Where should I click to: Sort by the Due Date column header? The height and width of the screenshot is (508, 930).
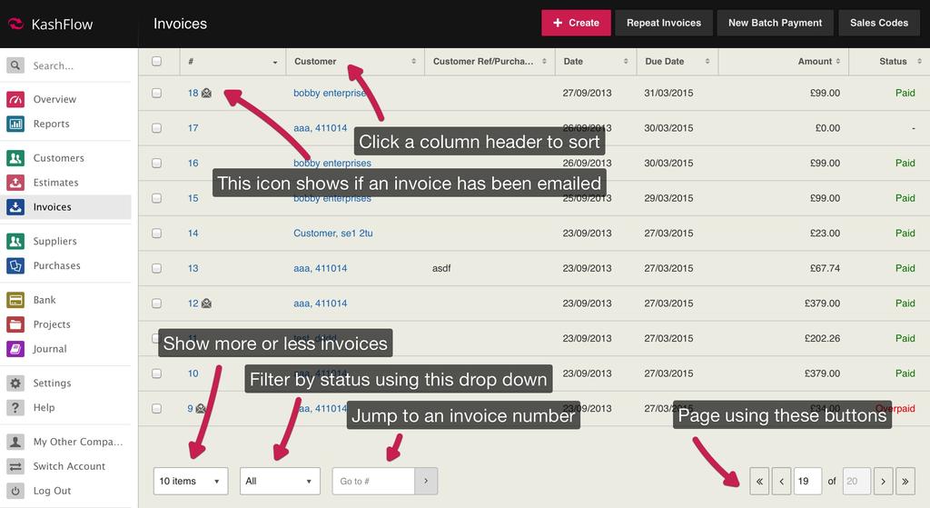pyautogui.click(x=677, y=62)
